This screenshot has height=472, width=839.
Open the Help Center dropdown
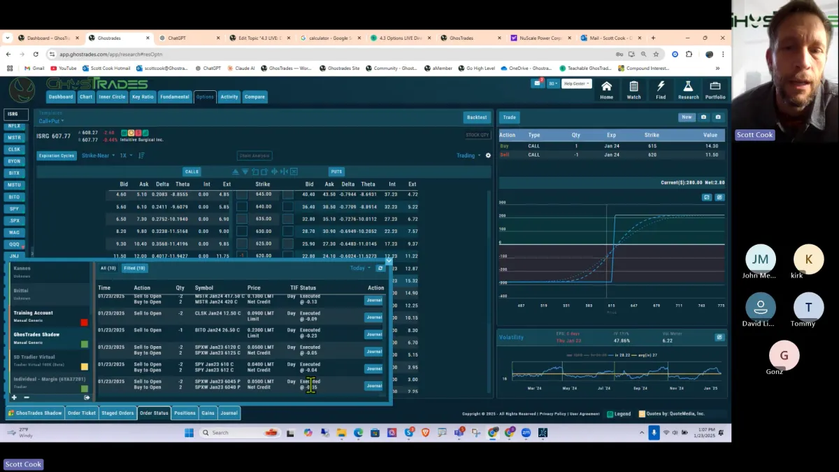click(x=578, y=83)
